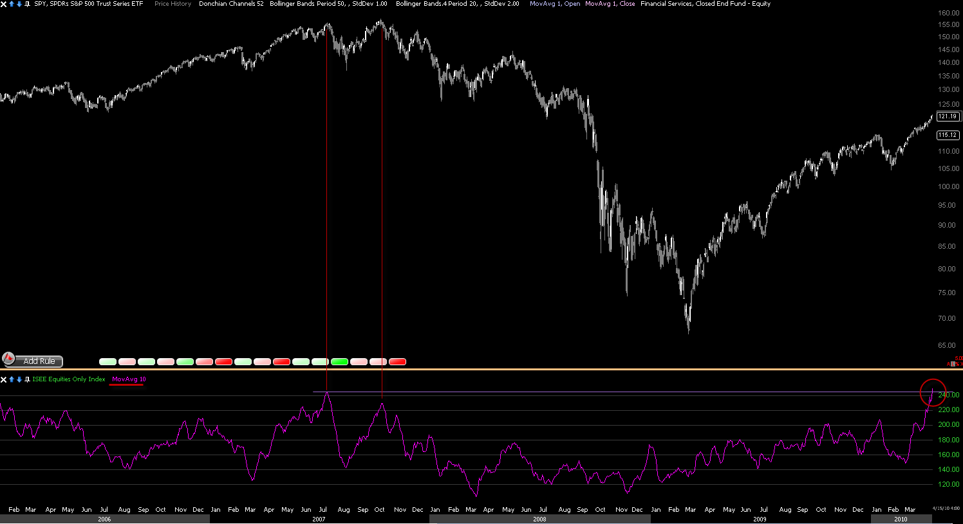Click Financial Services, Closed End Fund - Equity
The image size is (963, 524).
point(706,4)
